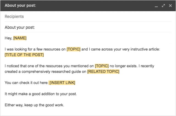Click the phrase 'no longer exists'
This screenshot has width=176, height=116.
tap(123, 66)
